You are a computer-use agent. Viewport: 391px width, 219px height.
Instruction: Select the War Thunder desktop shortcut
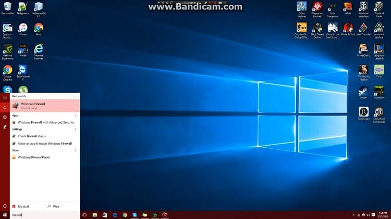[363, 29]
